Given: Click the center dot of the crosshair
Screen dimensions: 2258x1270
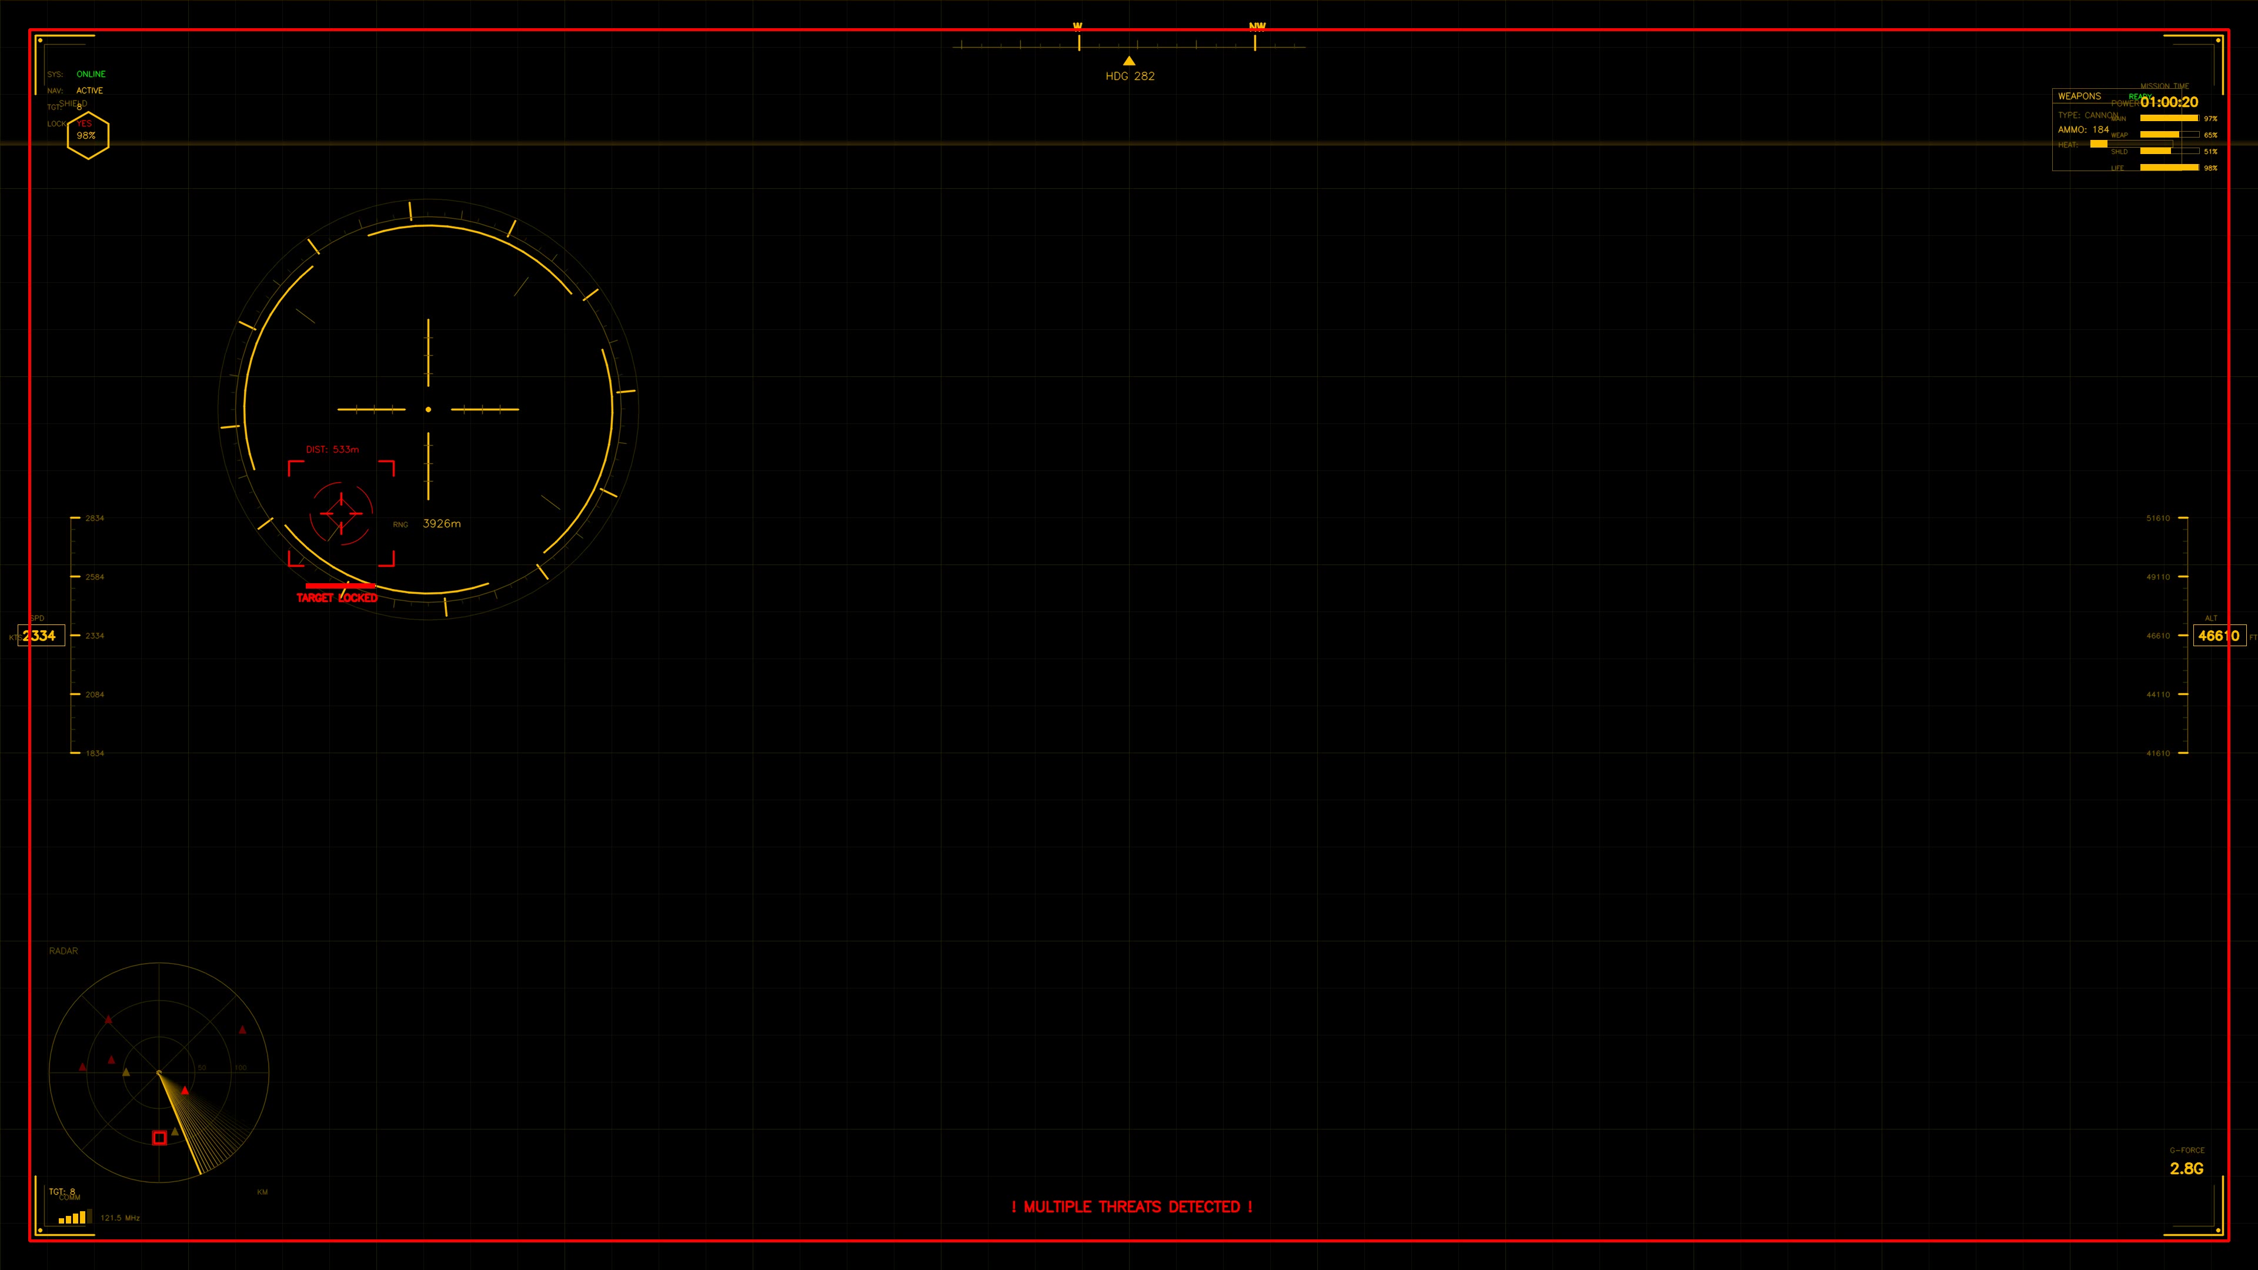Looking at the screenshot, I should pyautogui.click(x=427, y=409).
